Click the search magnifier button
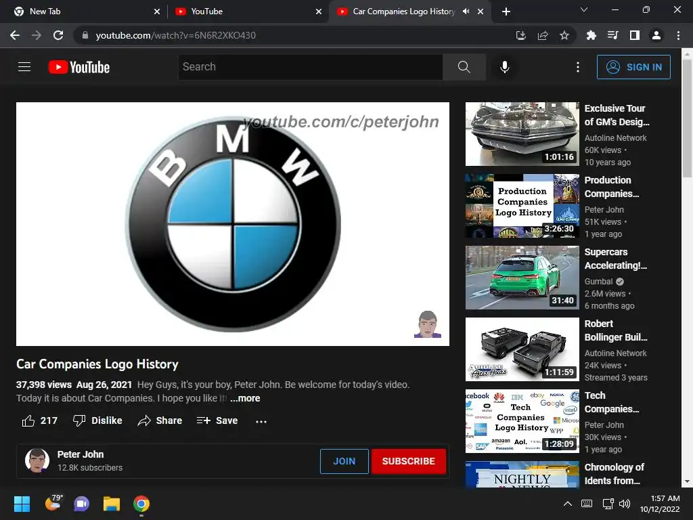This screenshot has height=520, width=693. tap(464, 67)
